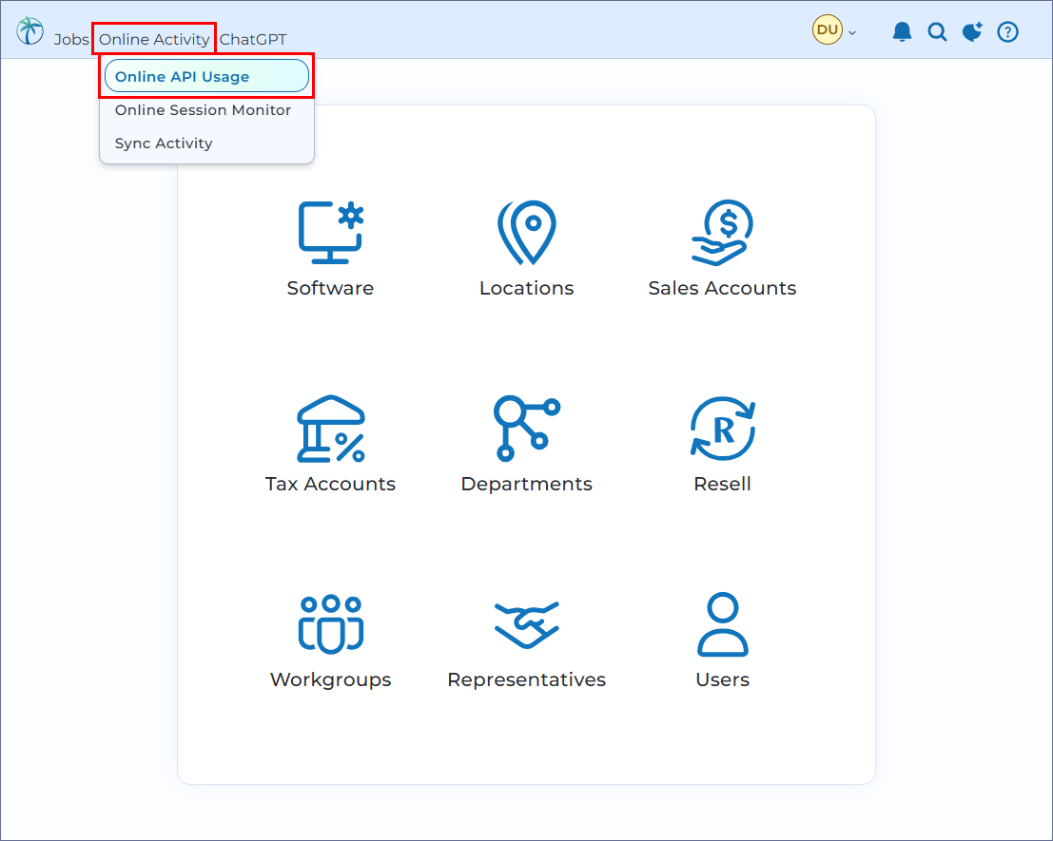Open the Resell icon
This screenshot has width=1053, height=841.
point(723,429)
